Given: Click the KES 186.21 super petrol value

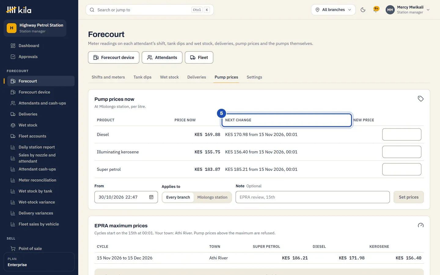Looking at the screenshot, I should [x=295, y=258].
